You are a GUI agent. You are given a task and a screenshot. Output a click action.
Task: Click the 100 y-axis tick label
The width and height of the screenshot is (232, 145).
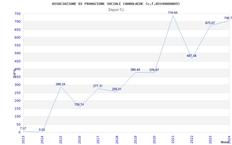[17, 117]
